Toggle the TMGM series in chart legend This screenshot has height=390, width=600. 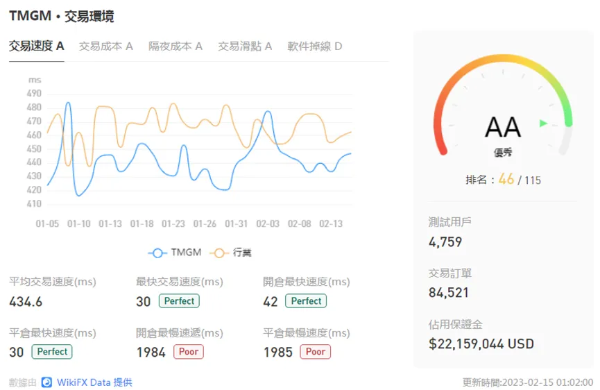[x=175, y=253]
